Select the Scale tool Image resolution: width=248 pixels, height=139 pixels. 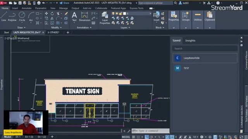tap(52, 23)
